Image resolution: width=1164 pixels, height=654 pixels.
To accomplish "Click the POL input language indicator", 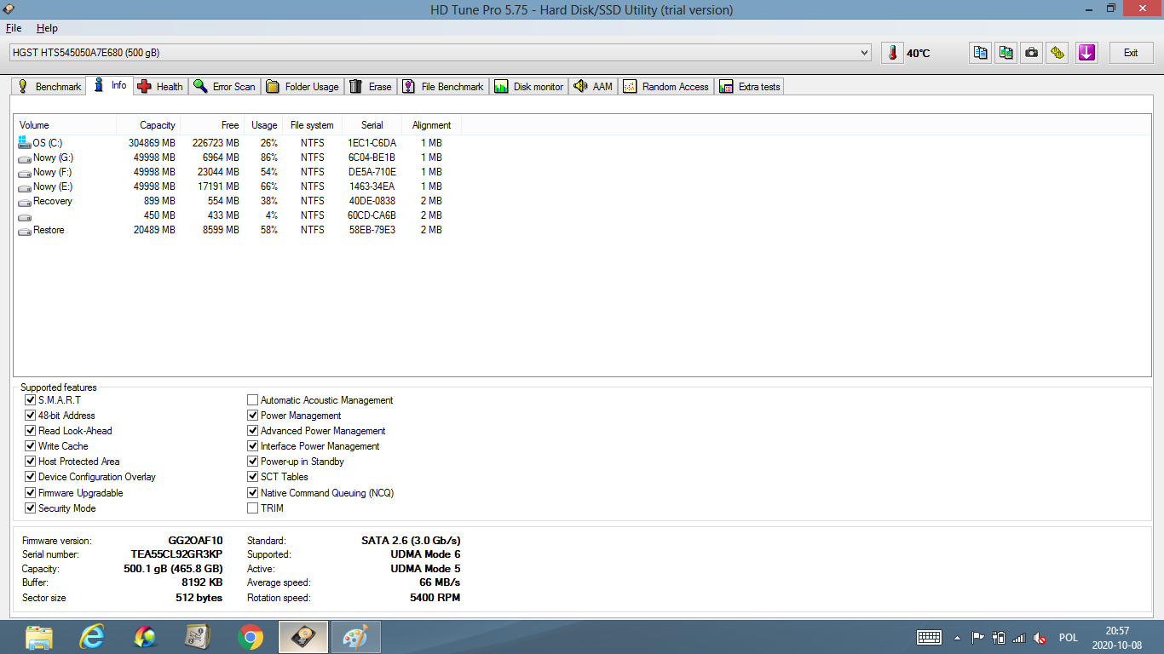I will click(1069, 638).
